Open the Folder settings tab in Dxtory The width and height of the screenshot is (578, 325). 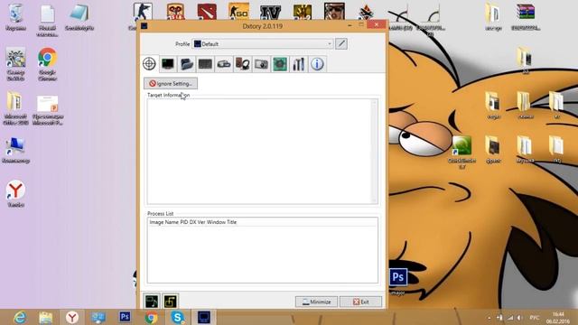pyautogui.click(x=187, y=64)
